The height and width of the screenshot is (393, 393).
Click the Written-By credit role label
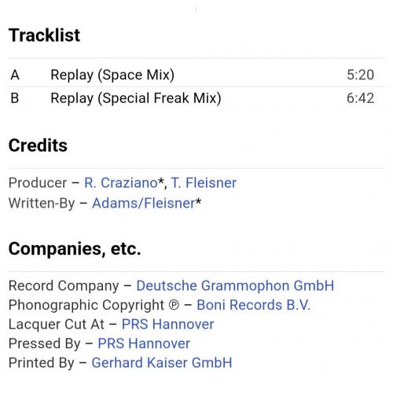click(x=42, y=204)
